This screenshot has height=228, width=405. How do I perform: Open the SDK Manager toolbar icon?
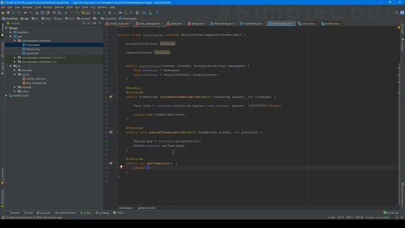tap(151, 13)
